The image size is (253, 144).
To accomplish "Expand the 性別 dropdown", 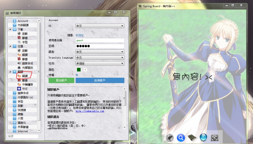I will (100, 63).
